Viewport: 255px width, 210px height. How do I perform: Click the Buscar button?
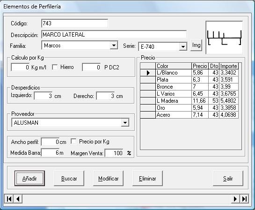[69, 179]
